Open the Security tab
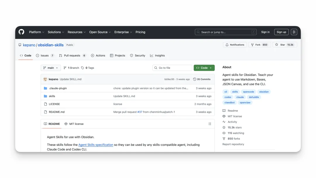This screenshot has width=316, height=178. click(x=138, y=55)
